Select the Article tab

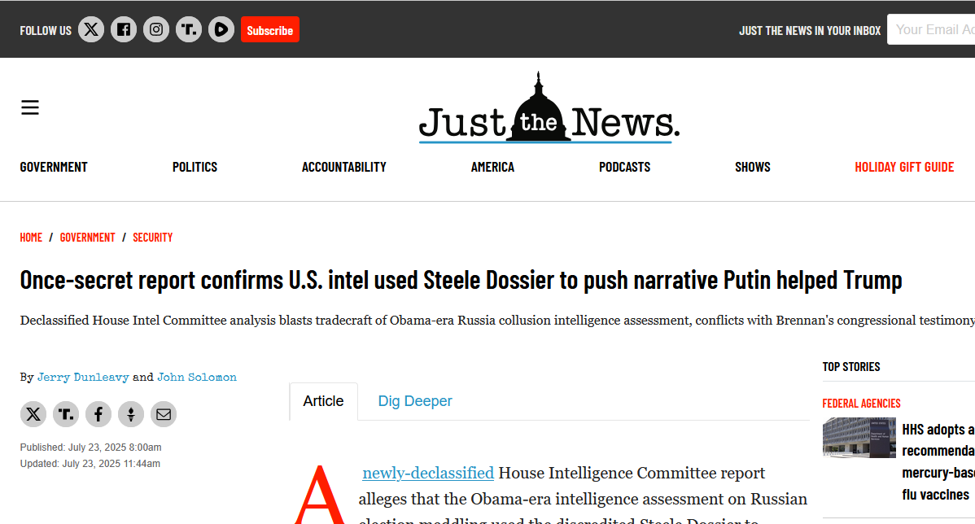(x=323, y=402)
